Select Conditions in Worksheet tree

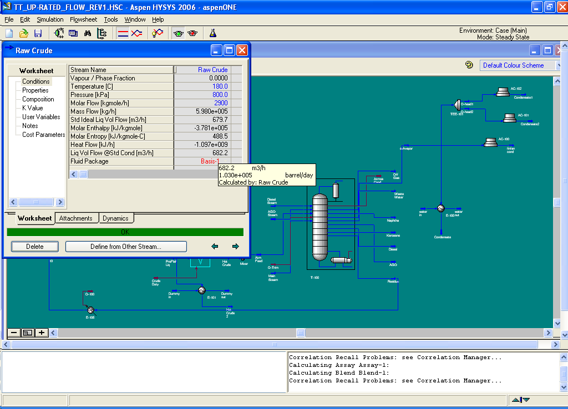click(36, 81)
